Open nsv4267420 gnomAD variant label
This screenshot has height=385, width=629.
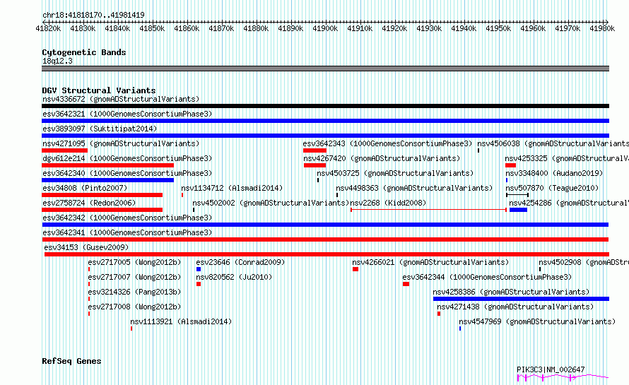point(382,158)
